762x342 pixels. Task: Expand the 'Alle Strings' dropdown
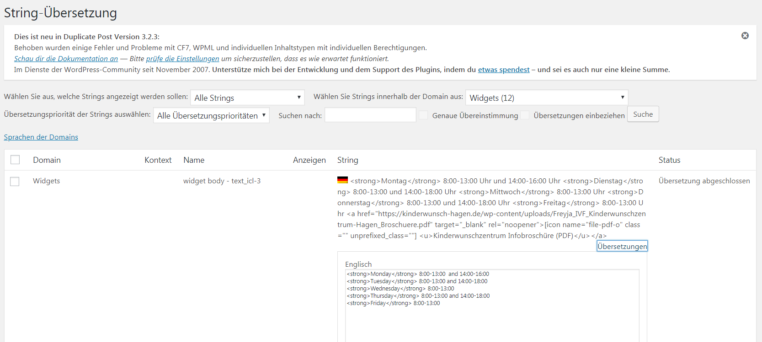click(247, 98)
